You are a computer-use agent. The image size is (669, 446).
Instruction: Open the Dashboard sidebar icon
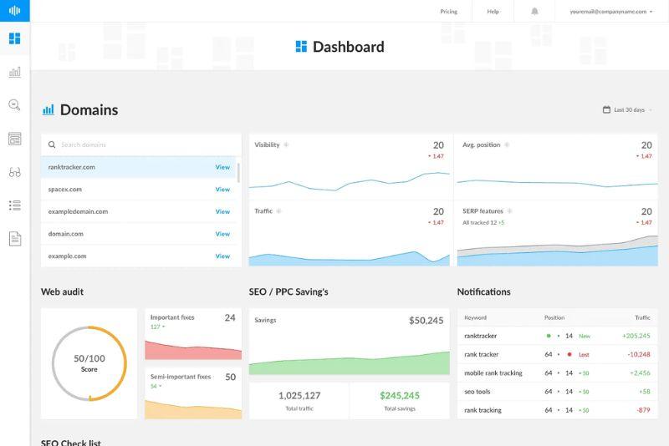(14, 38)
